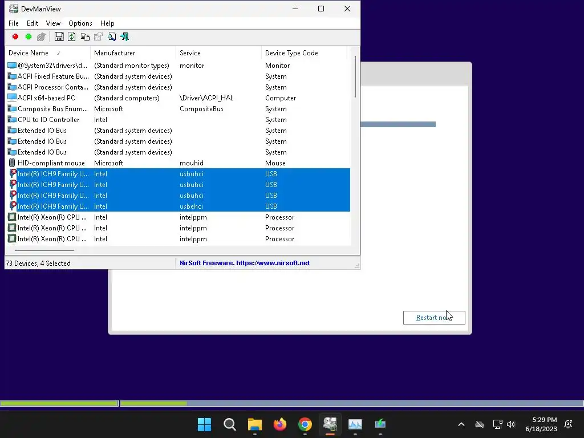Click the red Disable Selected Devices icon
This screenshot has width=584, height=438.
[x=15, y=36]
